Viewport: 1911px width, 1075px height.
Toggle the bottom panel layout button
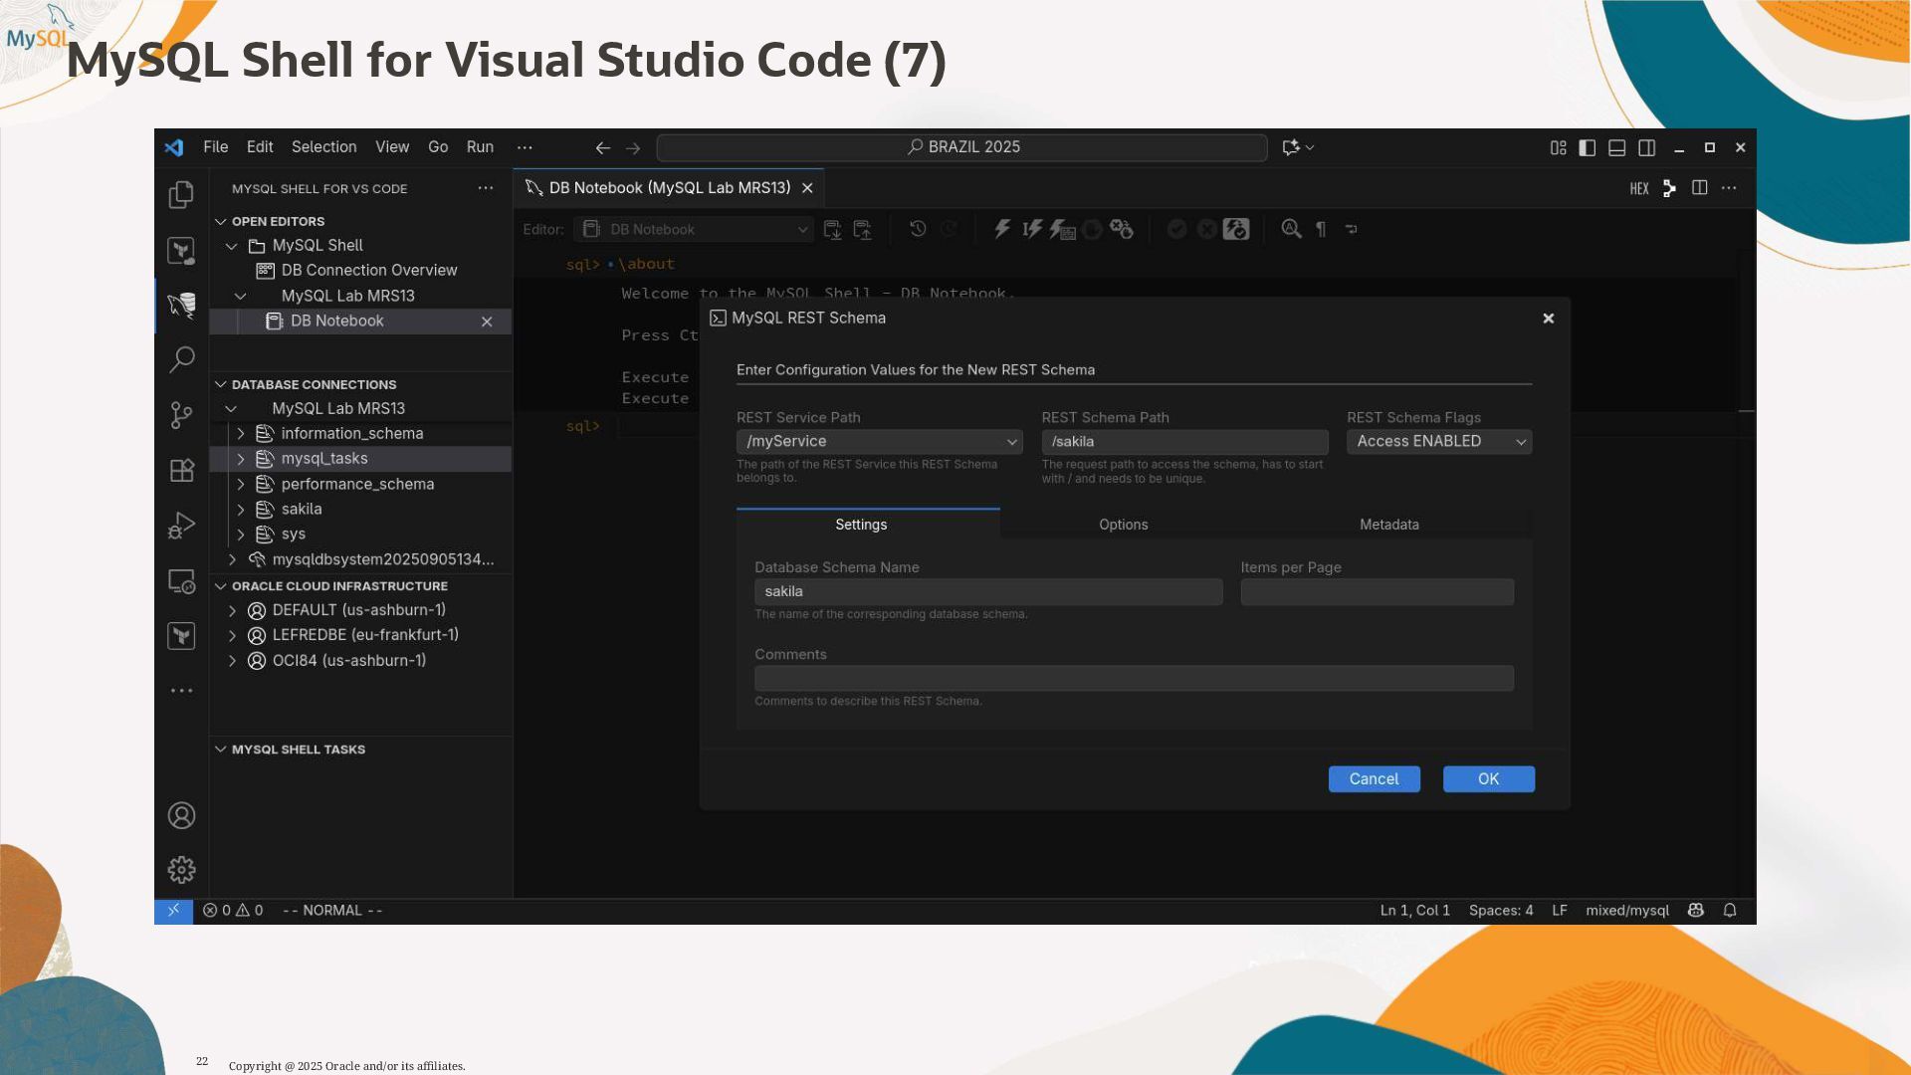coord(1617,147)
